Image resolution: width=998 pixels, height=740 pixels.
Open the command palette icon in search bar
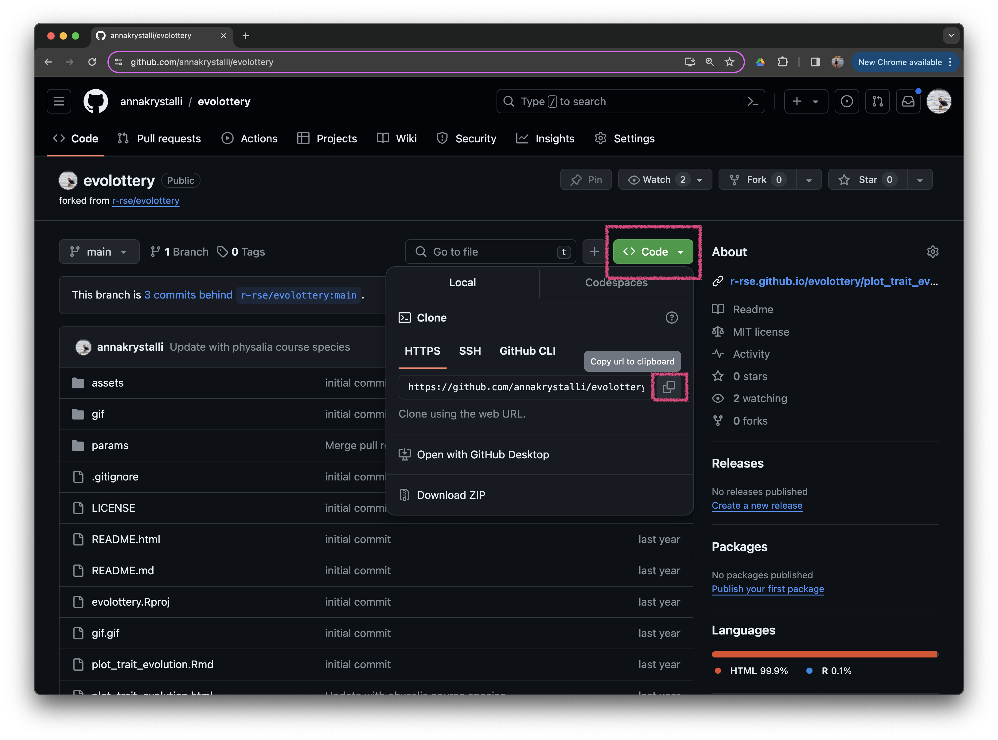click(752, 102)
